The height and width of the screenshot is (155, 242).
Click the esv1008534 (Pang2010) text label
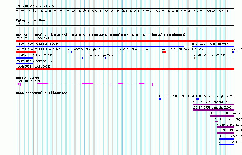pyautogui.click(x=85, y=49)
